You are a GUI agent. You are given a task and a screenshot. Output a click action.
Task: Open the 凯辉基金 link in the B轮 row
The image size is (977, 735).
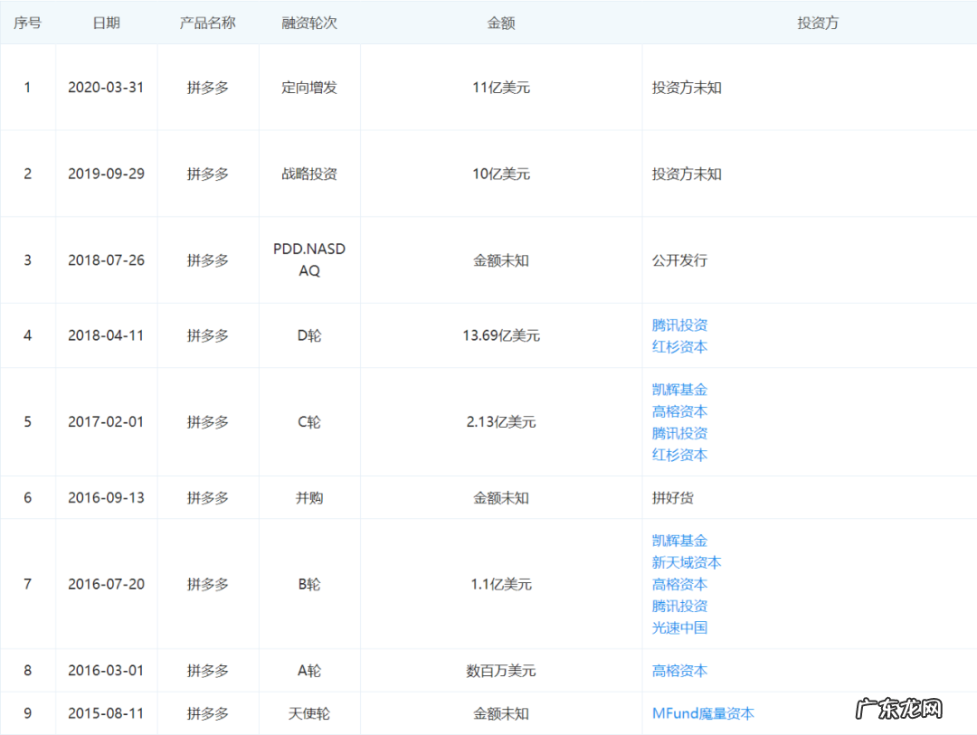click(679, 540)
